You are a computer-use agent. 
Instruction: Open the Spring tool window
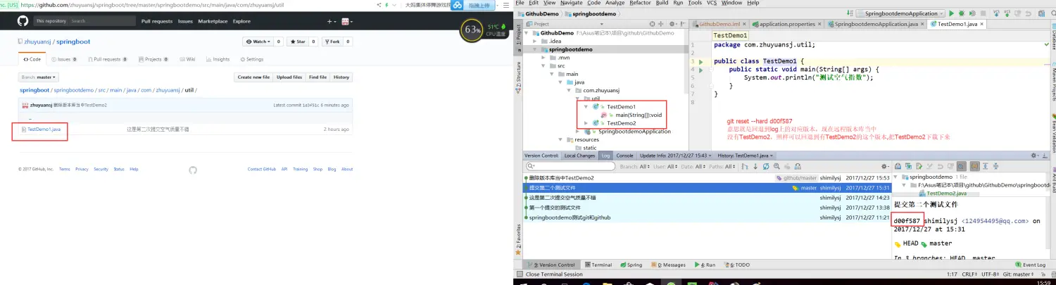coord(631,265)
